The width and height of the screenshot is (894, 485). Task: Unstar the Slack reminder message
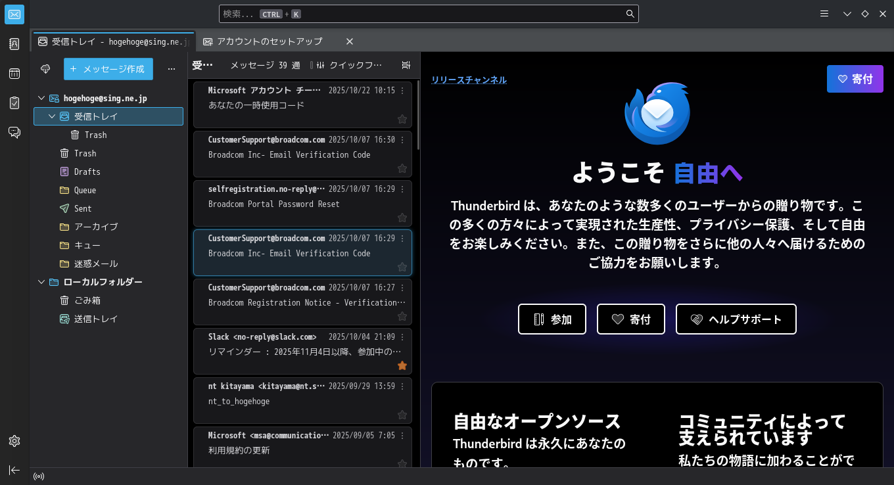click(x=402, y=365)
